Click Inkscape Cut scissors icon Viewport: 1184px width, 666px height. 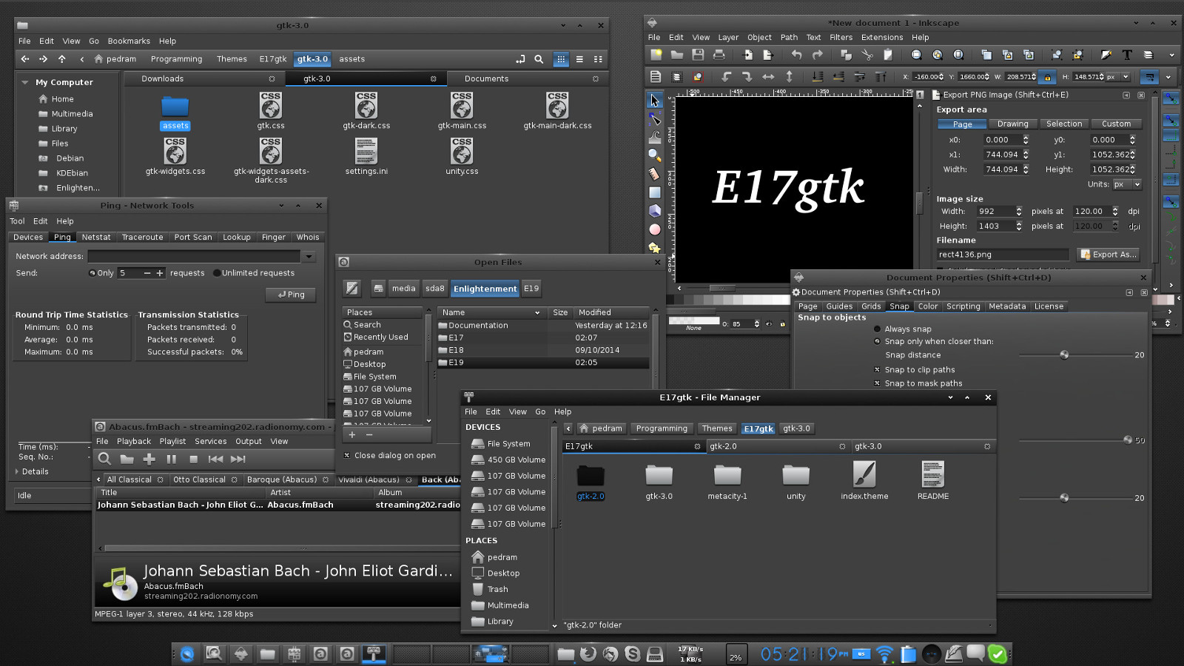coord(867,55)
